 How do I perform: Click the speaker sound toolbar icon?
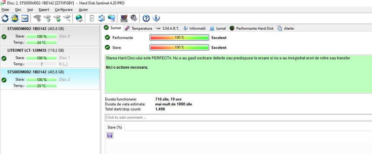pos(134,18)
